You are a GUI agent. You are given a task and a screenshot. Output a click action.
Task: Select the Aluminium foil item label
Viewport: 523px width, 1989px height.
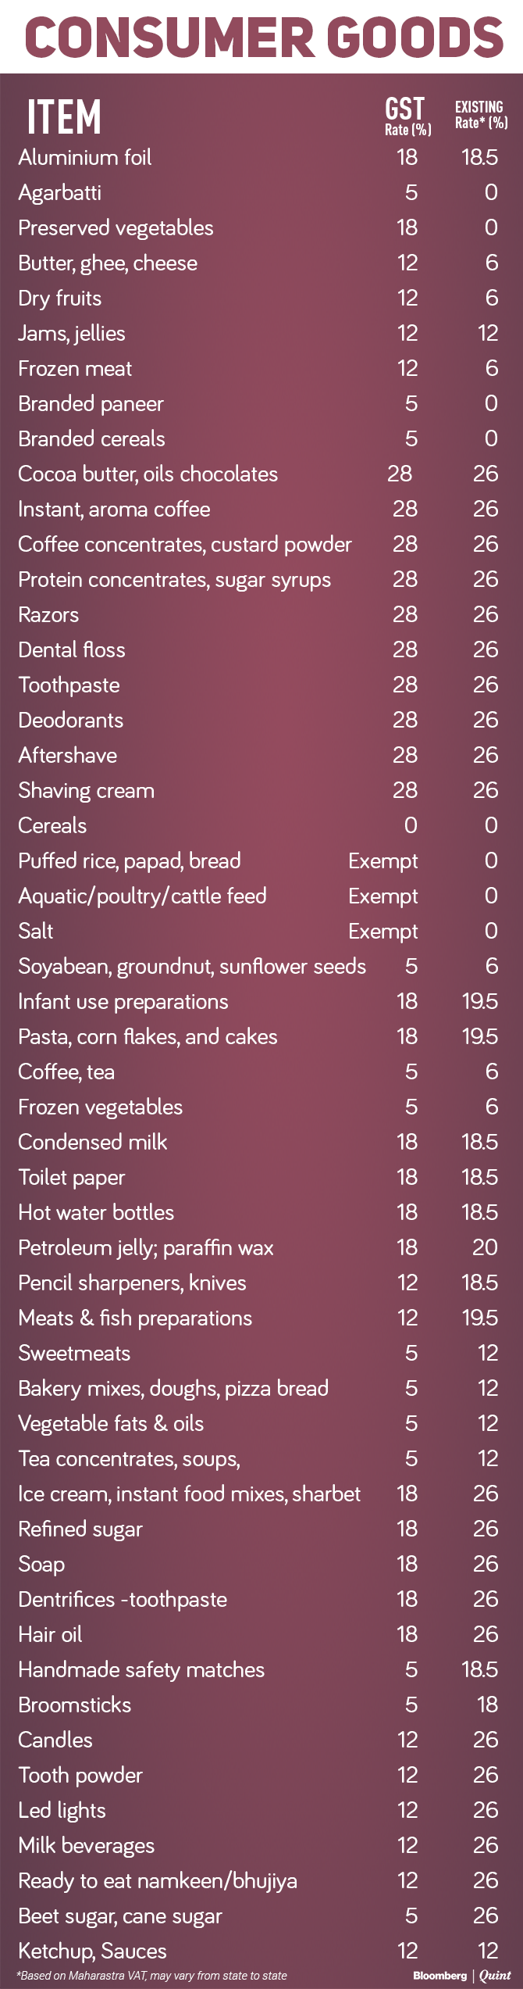(x=85, y=157)
